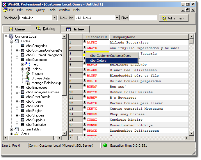Open the Query menu
Screen dimensions: 201x160
[40, 10]
